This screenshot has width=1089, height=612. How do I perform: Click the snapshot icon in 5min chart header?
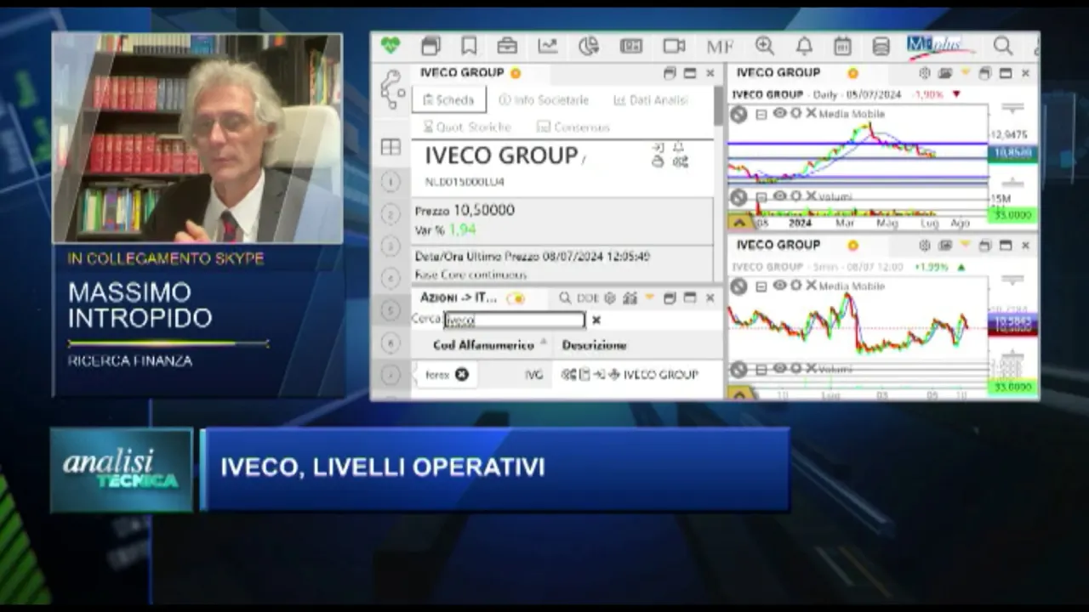pos(945,246)
